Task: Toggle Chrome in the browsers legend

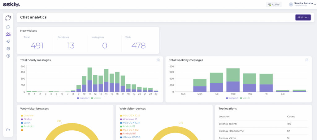Action: point(27,116)
